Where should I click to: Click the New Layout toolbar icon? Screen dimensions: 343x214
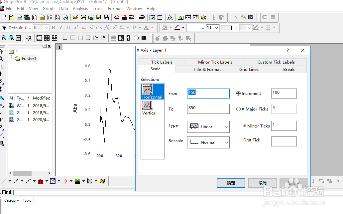pyautogui.click(x=57, y=17)
